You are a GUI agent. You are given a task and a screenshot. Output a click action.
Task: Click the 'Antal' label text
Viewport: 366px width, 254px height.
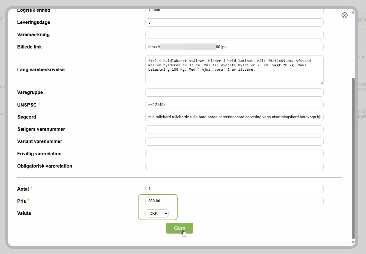pyautogui.click(x=23, y=189)
